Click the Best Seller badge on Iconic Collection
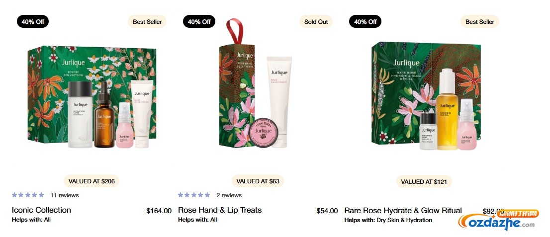Image resolution: width=550 pixels, height=237 pixels. (x=147, y=22)
